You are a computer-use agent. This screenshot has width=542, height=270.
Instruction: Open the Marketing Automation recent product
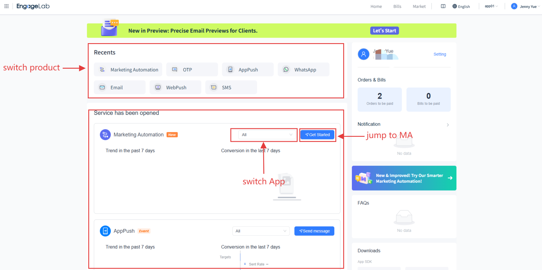tap(128, 70)
